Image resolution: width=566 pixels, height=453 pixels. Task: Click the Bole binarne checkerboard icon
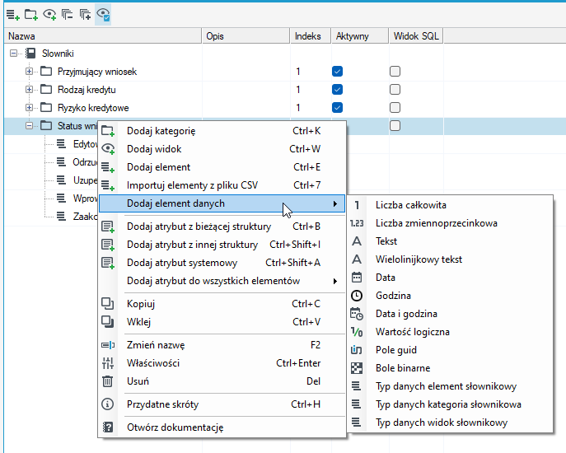click(357, 368)
